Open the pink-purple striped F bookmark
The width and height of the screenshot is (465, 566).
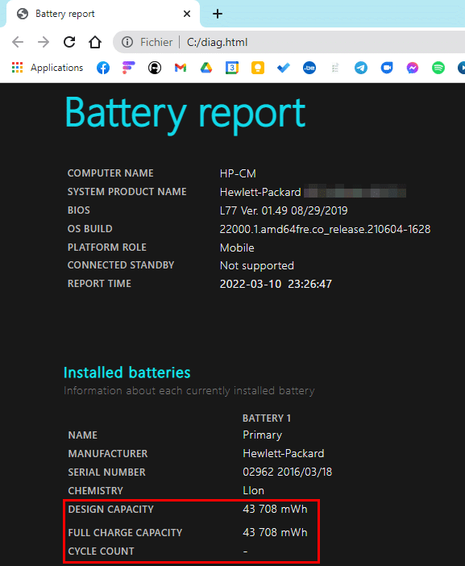[128, 68]
